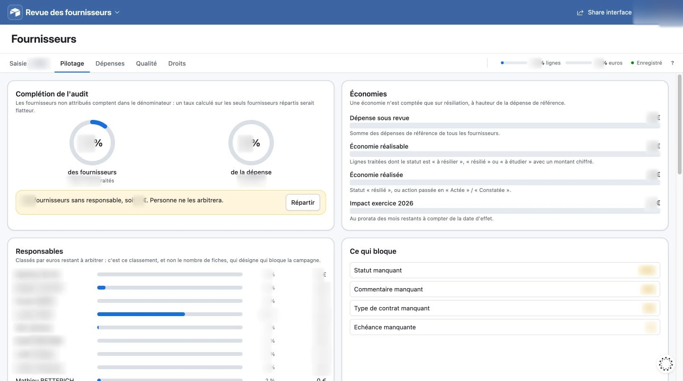This screenshot has height=381, width=683.
Task: Click the Dépense sous revue label
Action: click(379, 118)
